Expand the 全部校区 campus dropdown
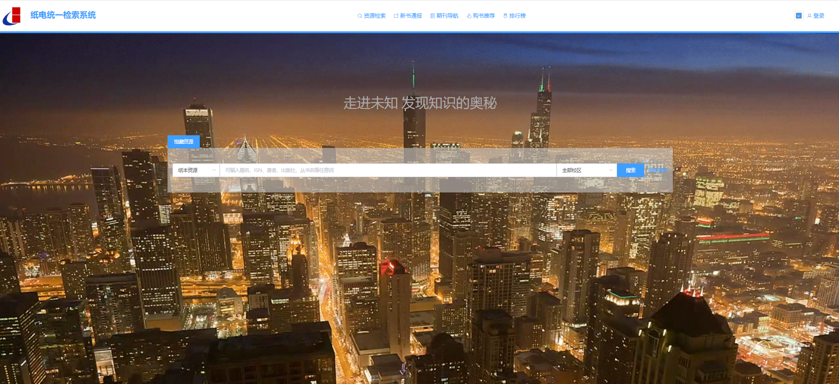The width and height of the screenshot is (839, 384). point(587,170)
